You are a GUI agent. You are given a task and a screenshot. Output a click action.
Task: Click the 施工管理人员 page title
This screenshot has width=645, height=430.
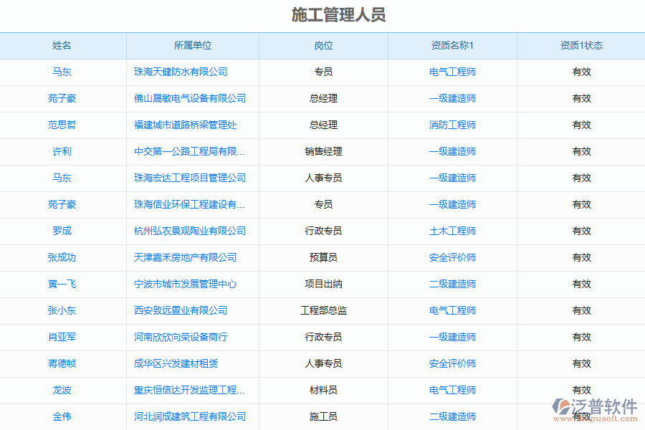[339, 15]
